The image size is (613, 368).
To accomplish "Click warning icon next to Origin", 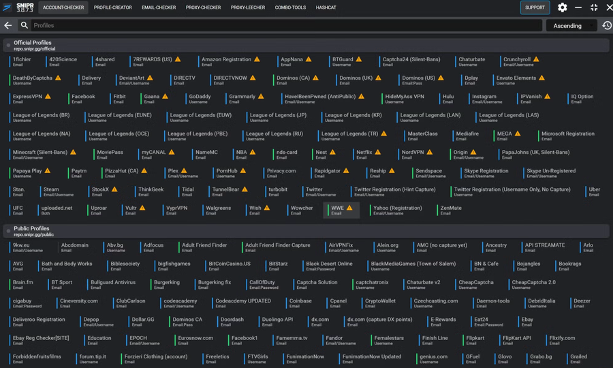I will (473, 152).
